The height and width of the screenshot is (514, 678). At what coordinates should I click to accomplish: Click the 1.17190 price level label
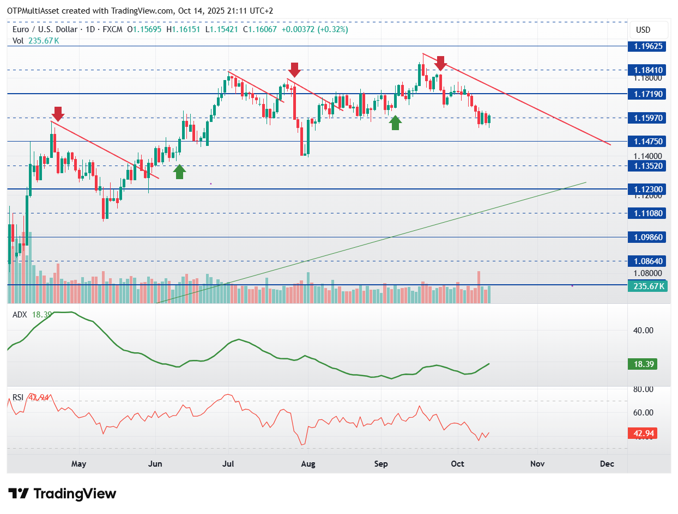point(648,94)
